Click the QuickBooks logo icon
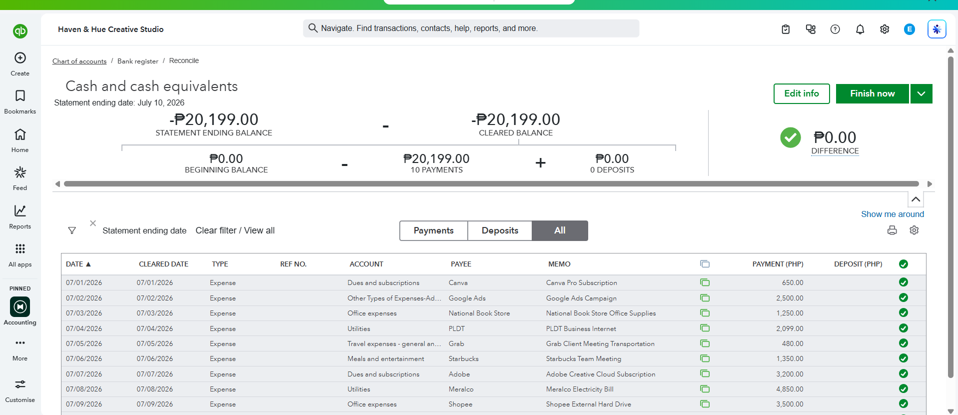This screenshot has width=958, height=415. (20, 31)
